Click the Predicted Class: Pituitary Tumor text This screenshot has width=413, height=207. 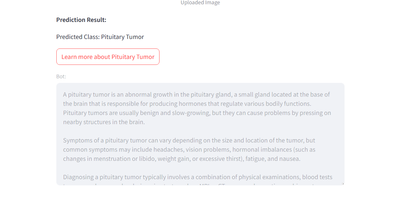click(100, 37)
